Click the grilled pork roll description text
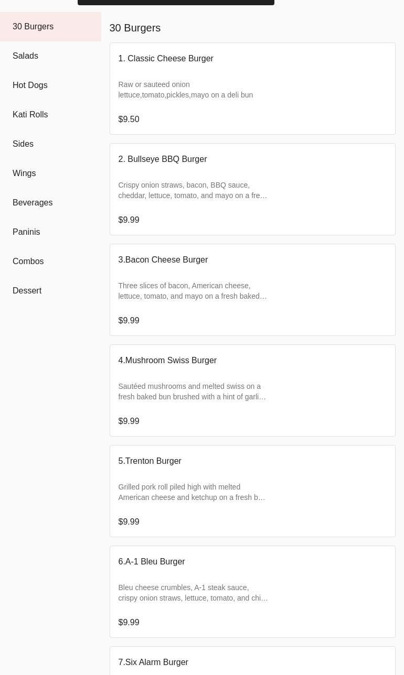Image resolution: width=404 pixels, height=675 pixels. [x=192, y=492]
